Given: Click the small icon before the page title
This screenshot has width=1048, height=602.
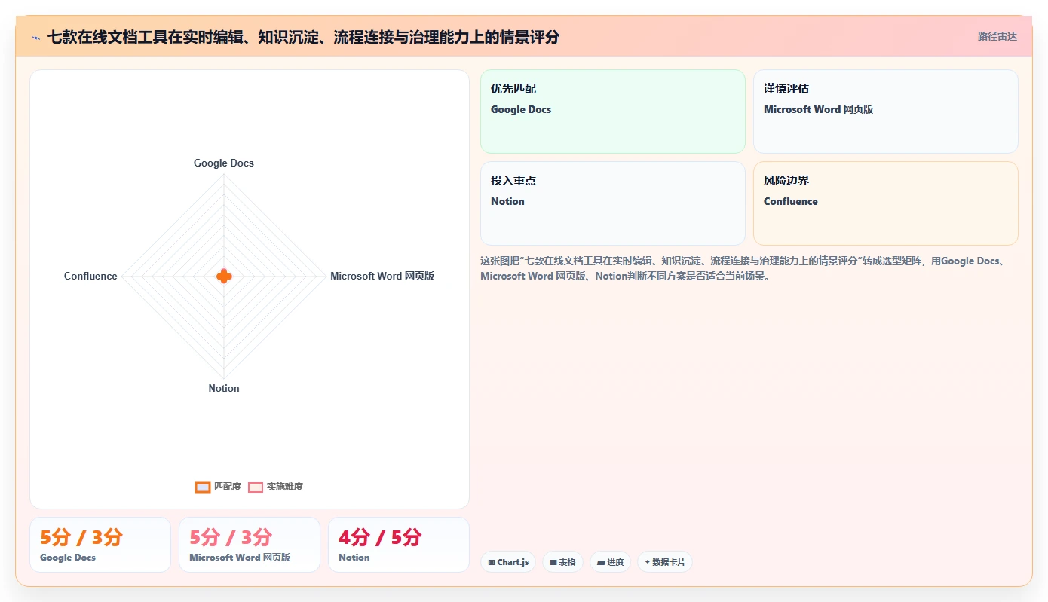Looking at the screenshot, I should (x=35, y=37).
